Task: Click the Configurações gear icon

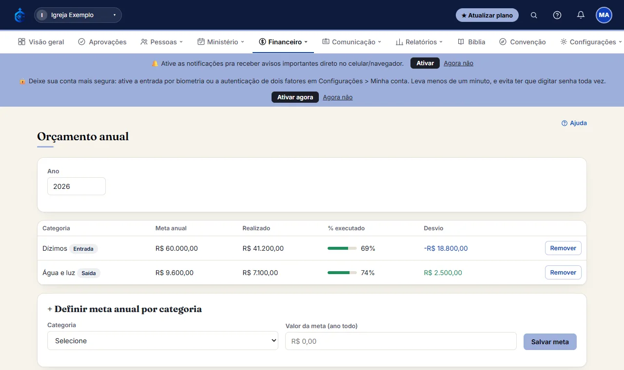Action: click(564, 42)
